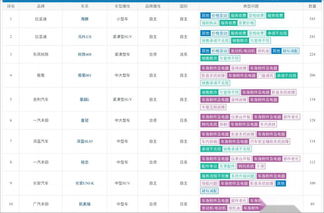Click the 异响 tag in 皇冠 row
This screenshot has width=324, height=213.
tap(223, 125)
